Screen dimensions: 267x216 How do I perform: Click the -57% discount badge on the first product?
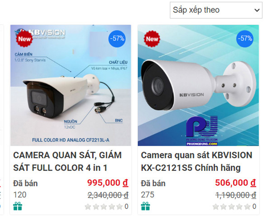coord(117,39)
